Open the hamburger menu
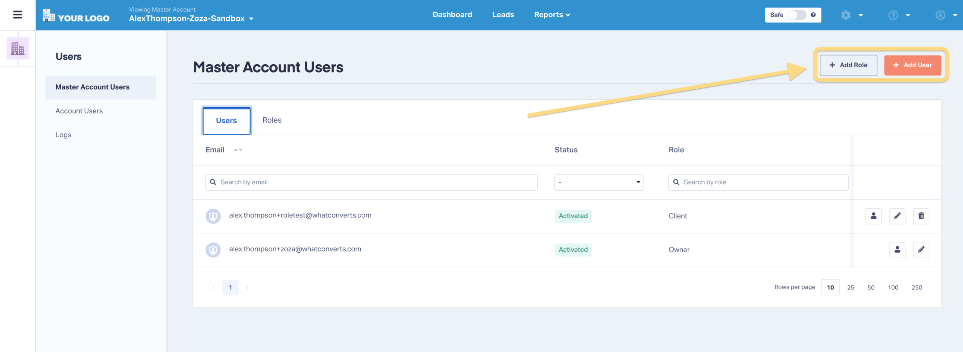The height and width of the screenshot is (352, 963). [x=17, y=15]
